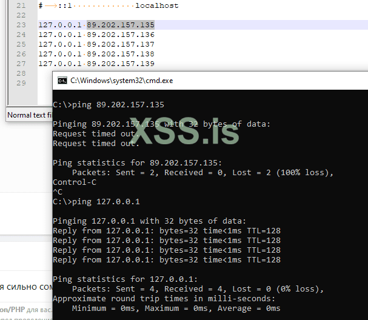Click hosts entry 89.202.157.138 in editor
The height and width of the screenshot is (320, 368).
pyautogui.click(x=121, y=54)
